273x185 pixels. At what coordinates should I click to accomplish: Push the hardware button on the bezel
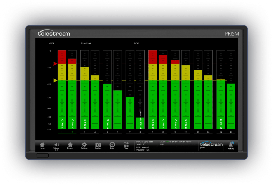point(42,155)
